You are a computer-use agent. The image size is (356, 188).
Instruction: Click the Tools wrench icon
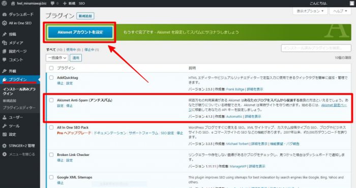(4, 126)
